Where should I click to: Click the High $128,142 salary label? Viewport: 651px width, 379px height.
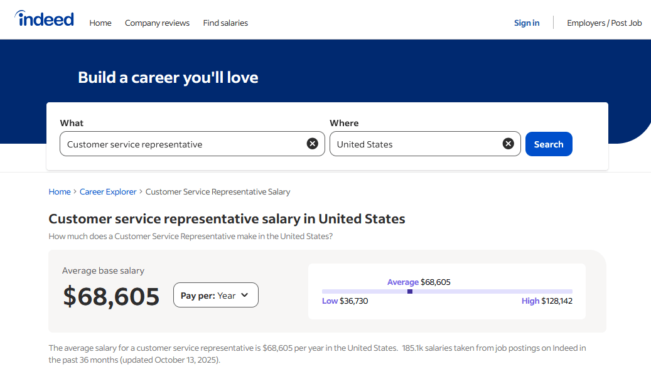coord(547,301)
